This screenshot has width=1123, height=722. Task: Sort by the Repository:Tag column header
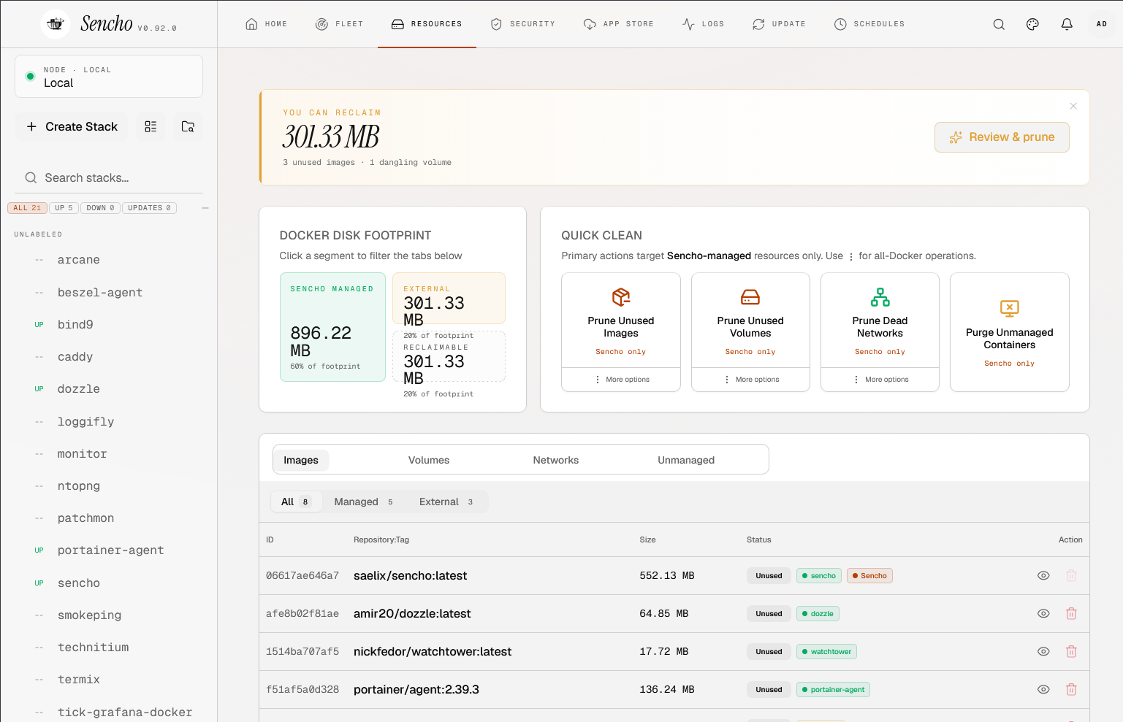[381, 540]
